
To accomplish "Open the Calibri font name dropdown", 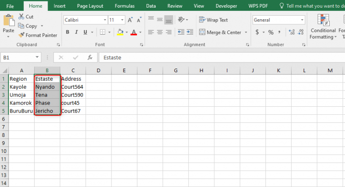I will click(x=104, y=20).
